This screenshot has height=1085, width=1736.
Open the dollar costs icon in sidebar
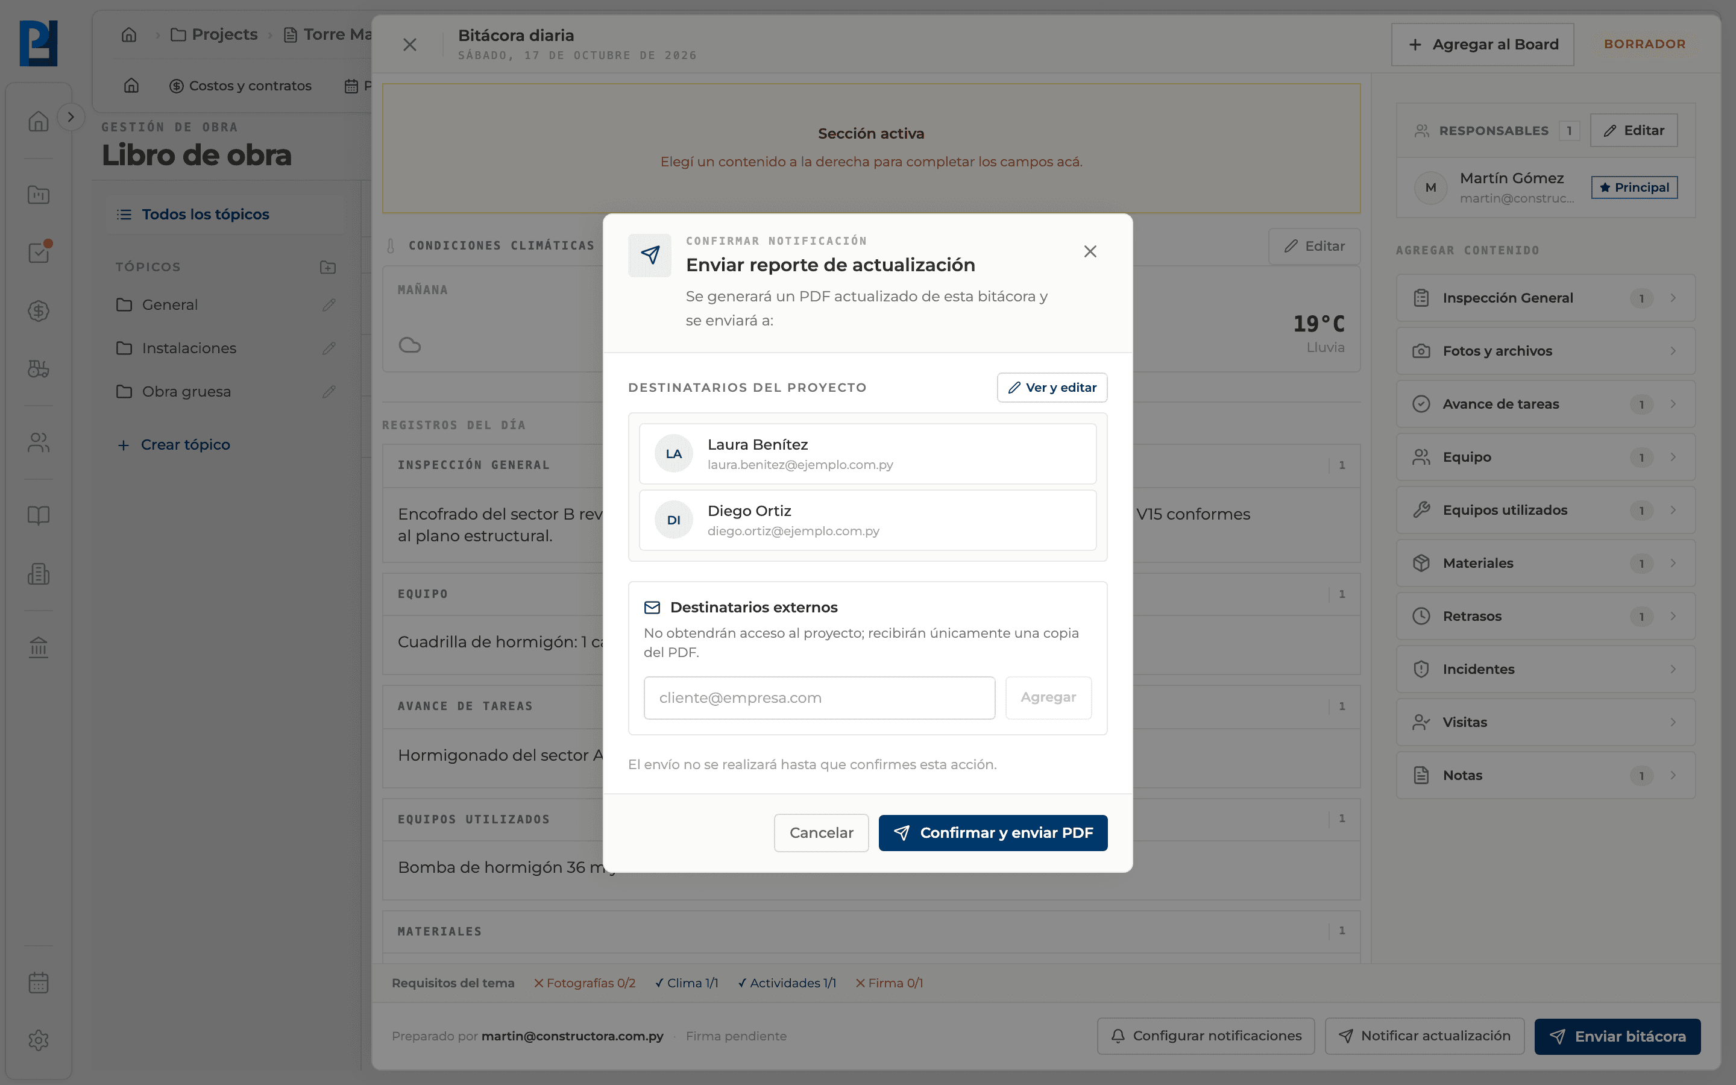39,310
